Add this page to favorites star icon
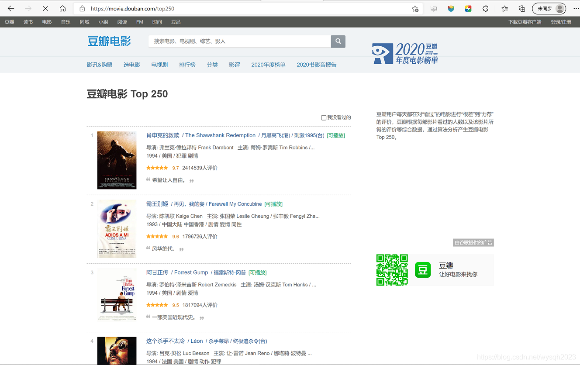580x365 pixels. tap(415, 9)
